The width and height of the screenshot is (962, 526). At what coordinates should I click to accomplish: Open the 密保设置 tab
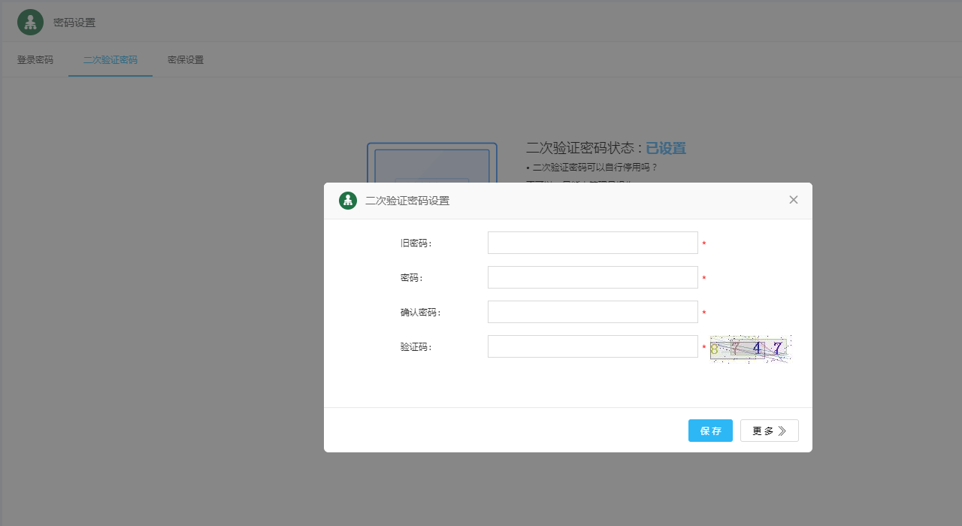186,60
